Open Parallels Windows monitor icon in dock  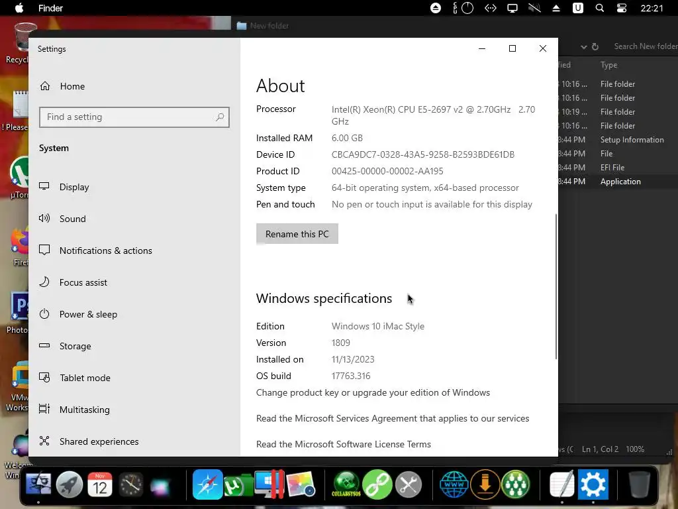(269, 484)
